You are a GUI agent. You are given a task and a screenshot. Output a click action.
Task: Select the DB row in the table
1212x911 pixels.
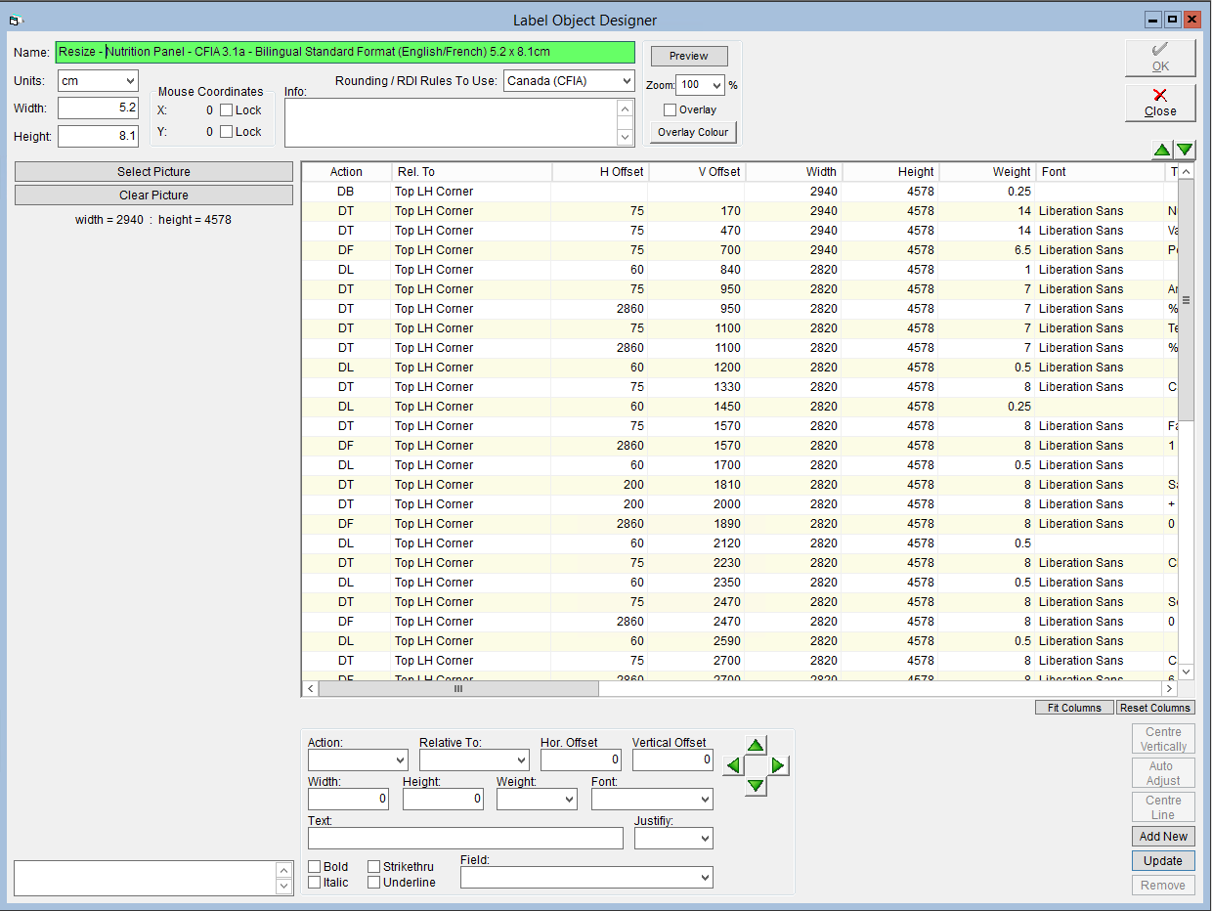coord(740,192)
